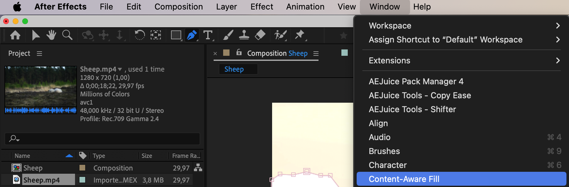569x187 pixels.
Task: Select the Selection (arrow) tool
Action: (36, 35)
